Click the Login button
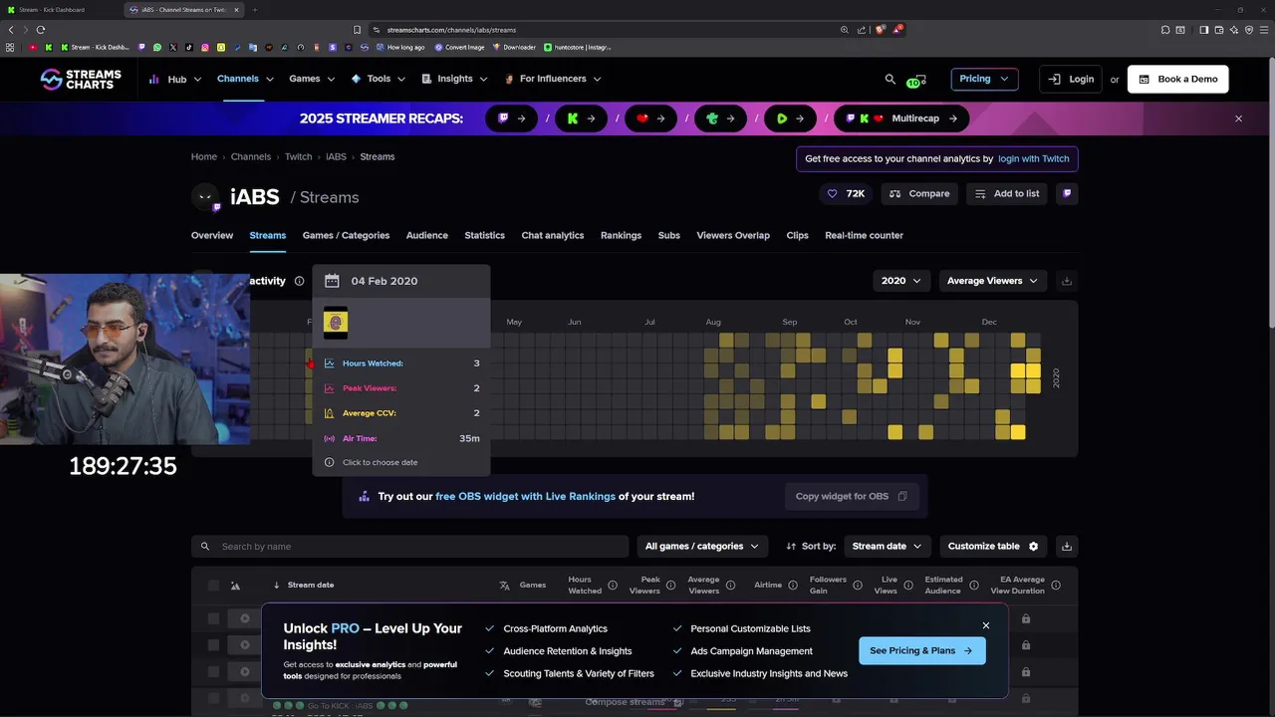This screenshot has height=717, width=1275. point(1072,79)
